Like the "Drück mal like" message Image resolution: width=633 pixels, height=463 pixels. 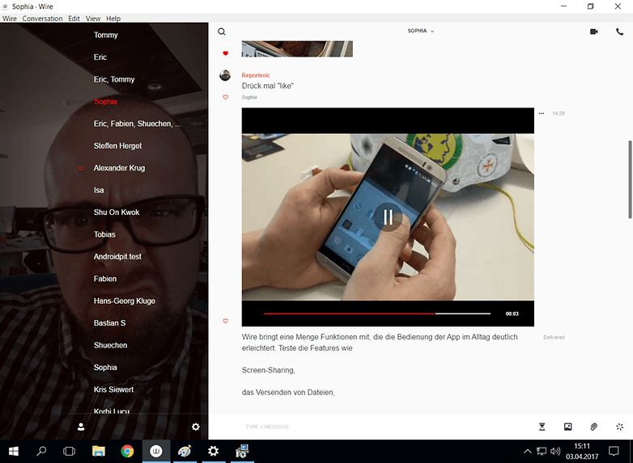[225, 97]
